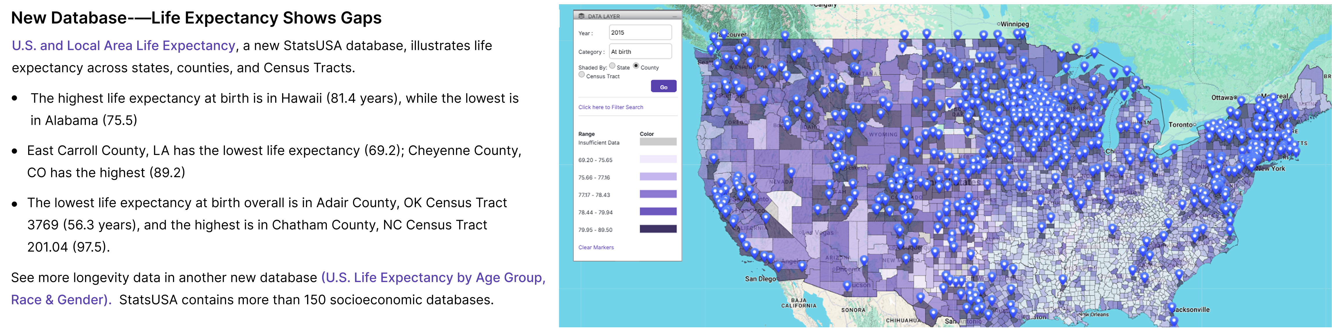Click the map marker near Ottawa

tap(1241, 100)
